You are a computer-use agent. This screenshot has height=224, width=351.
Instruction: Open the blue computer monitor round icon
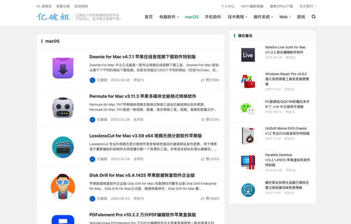pos(248,190)
